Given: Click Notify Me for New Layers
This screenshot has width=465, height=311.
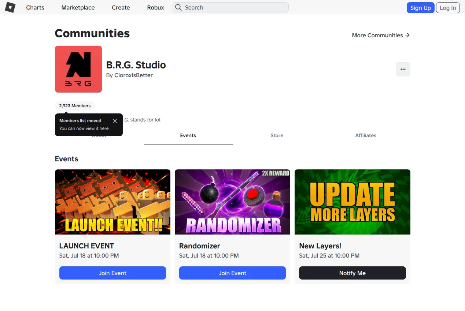Looking at the screenshot, I should point(353,273).
